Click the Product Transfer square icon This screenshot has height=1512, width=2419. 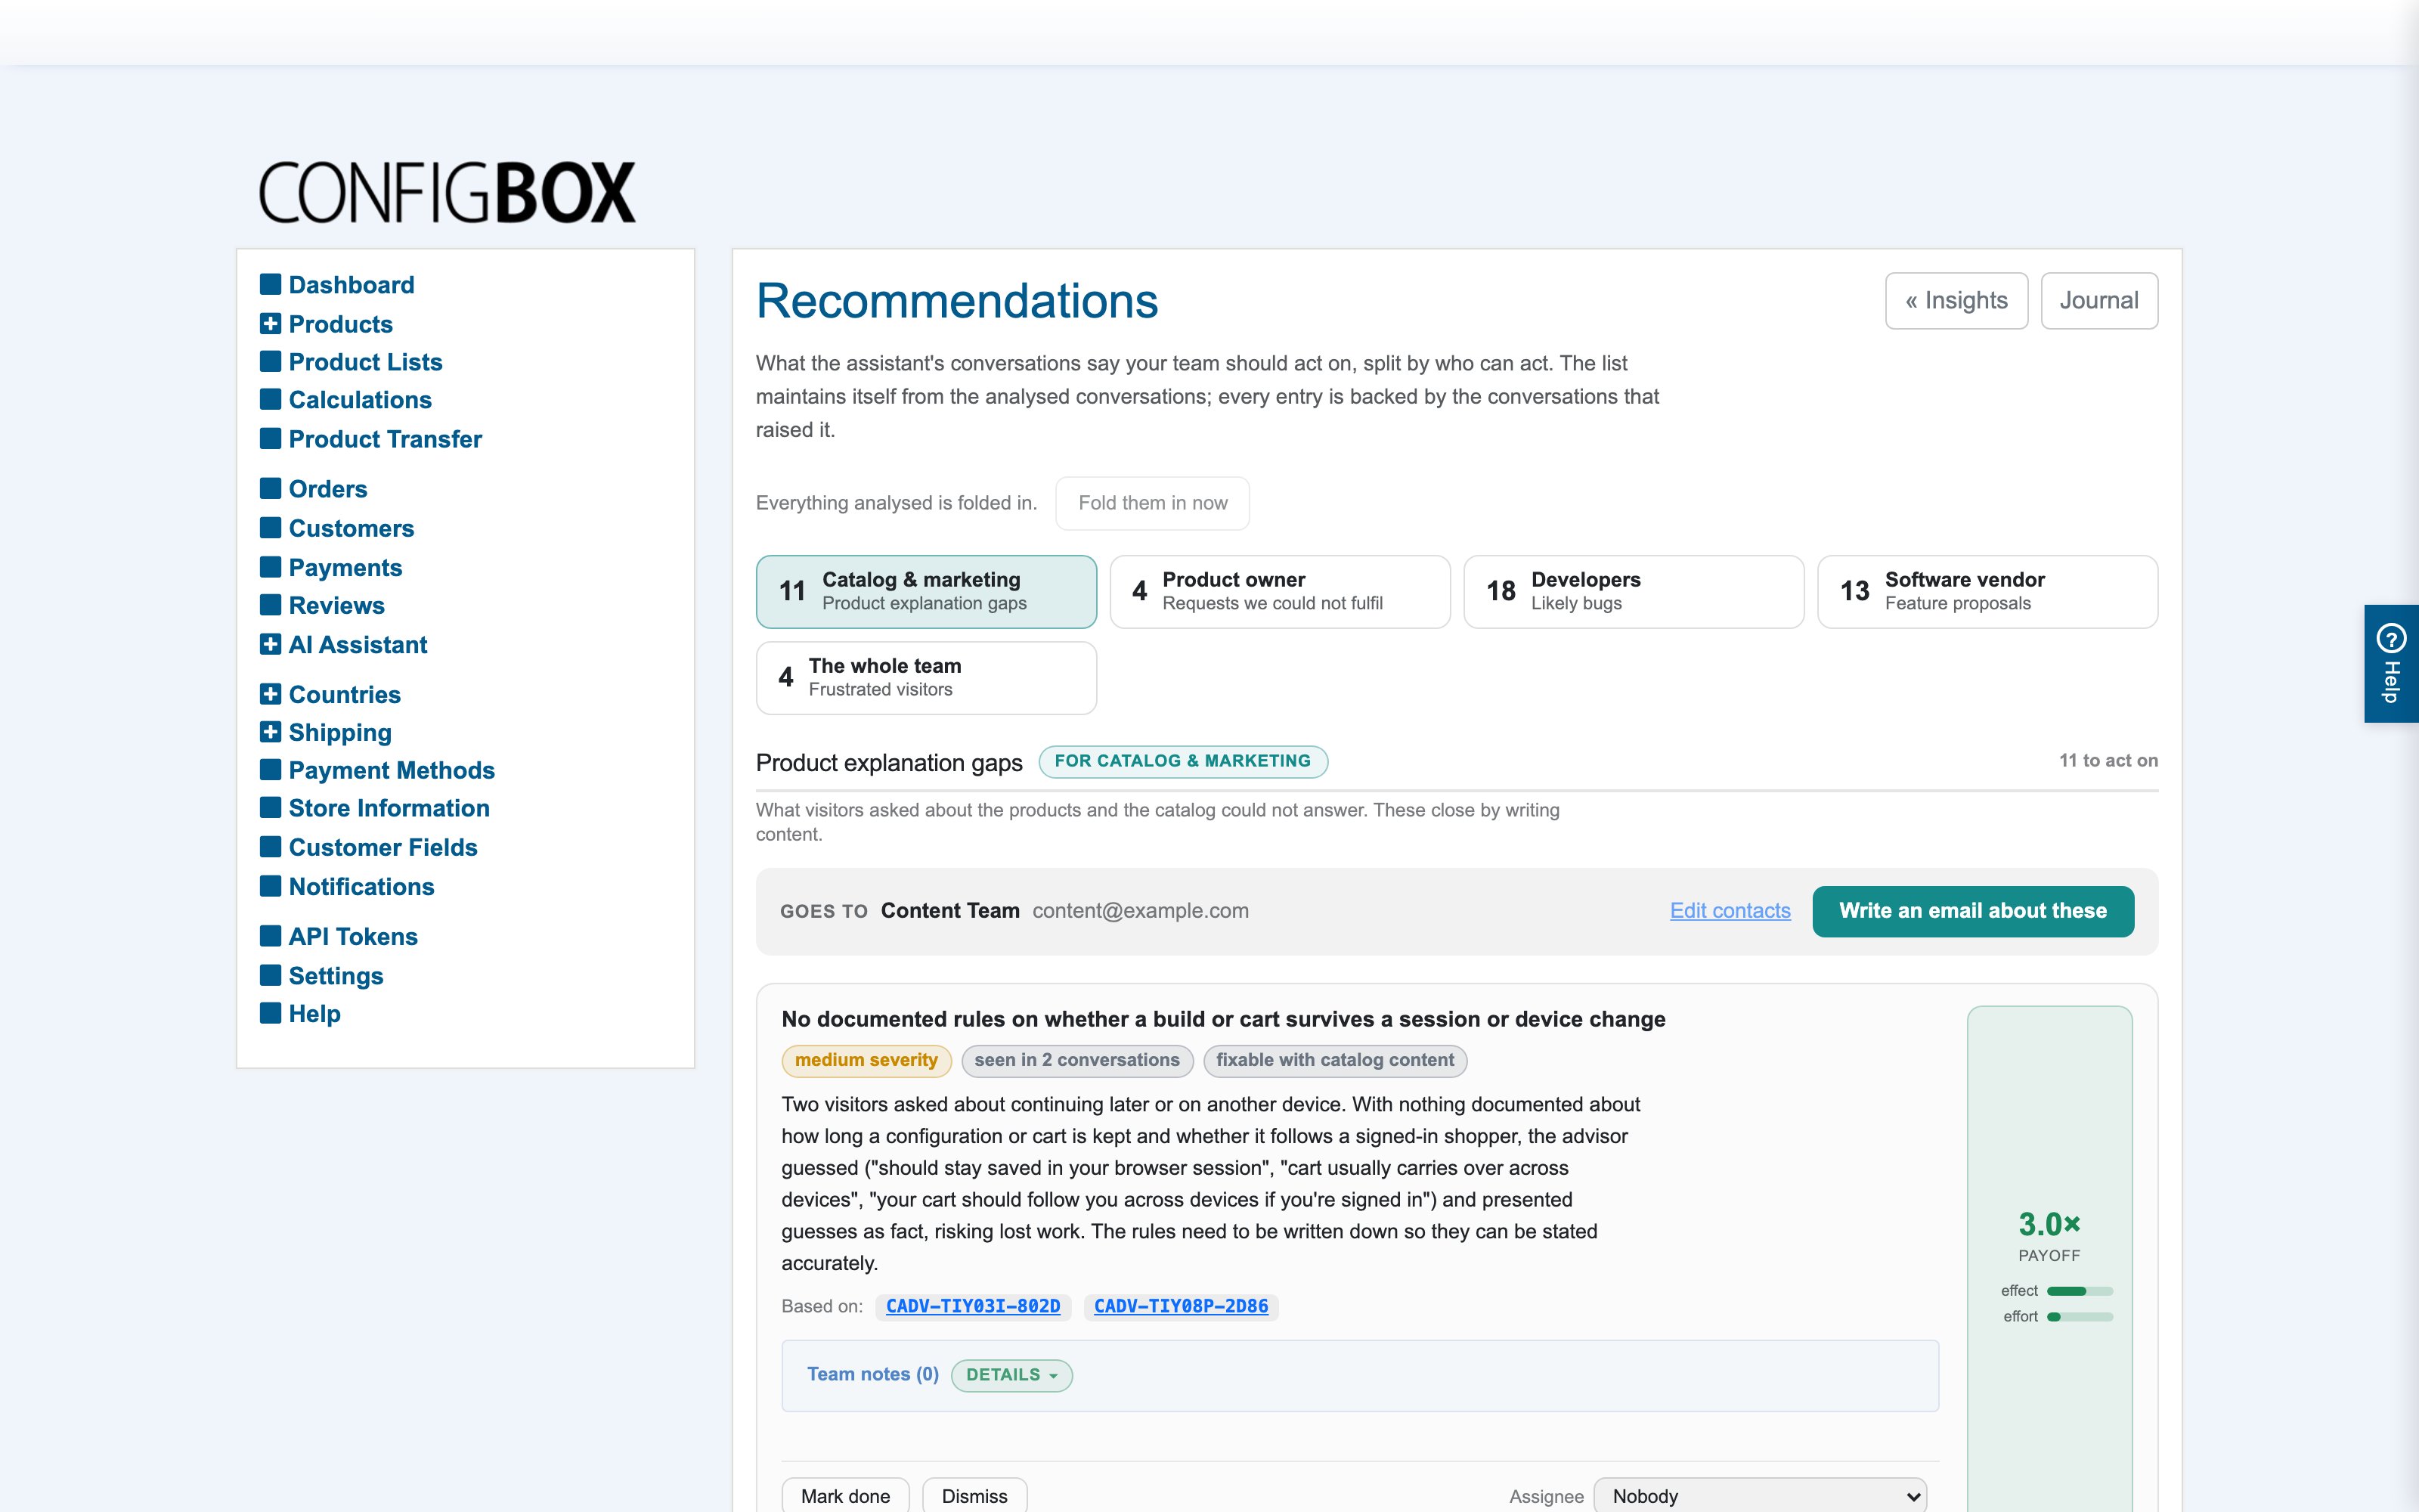click(270, 438)
